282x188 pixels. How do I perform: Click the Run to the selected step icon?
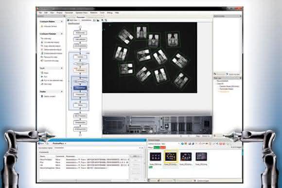[42, 80]
